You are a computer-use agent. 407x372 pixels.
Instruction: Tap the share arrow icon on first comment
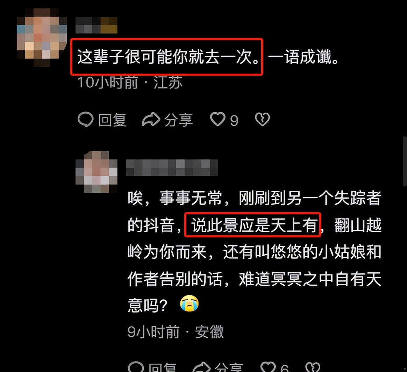click(x=151, y=120)
